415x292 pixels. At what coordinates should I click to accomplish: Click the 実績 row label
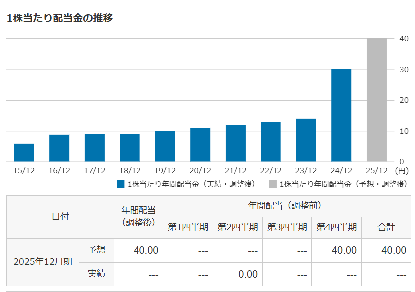point(96,274)
